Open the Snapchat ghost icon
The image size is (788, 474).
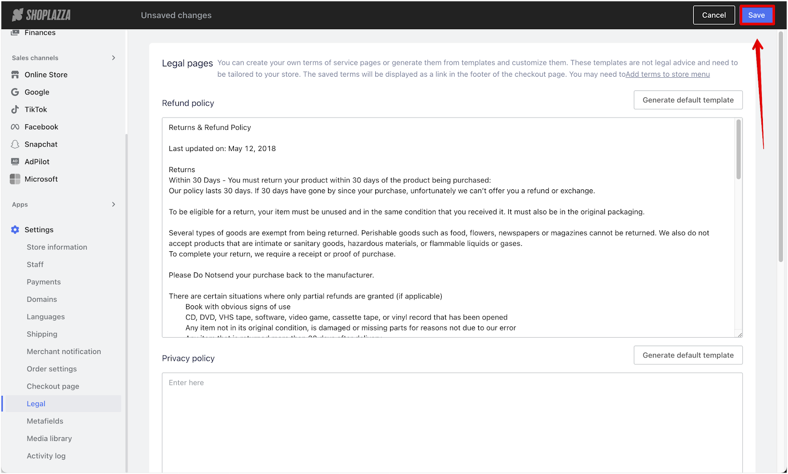pos(15,144)
